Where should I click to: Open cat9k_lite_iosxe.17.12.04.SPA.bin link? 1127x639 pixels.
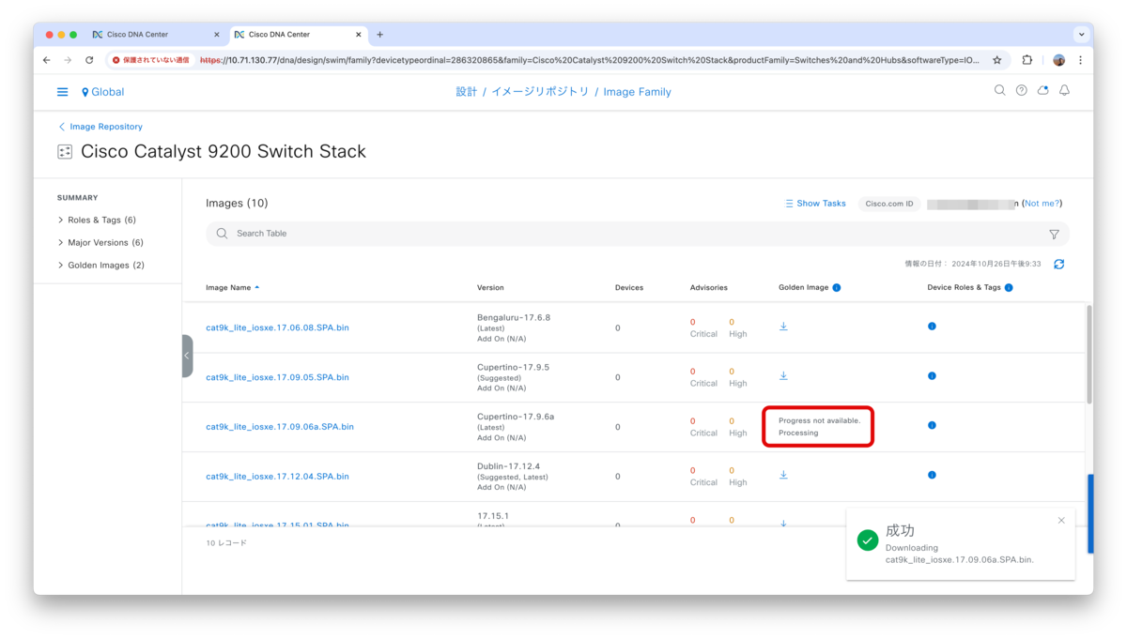point(277,477)
